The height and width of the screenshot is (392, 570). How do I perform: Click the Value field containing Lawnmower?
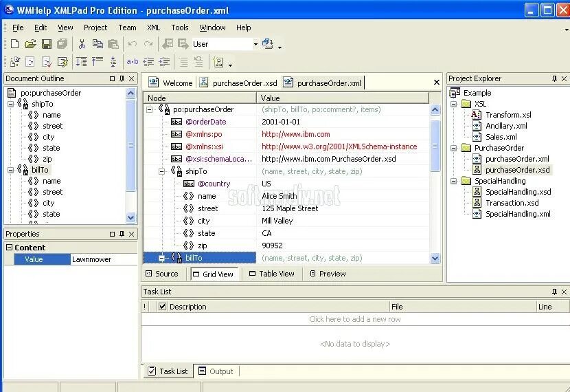pyautogui.click(x=104, y=259)
